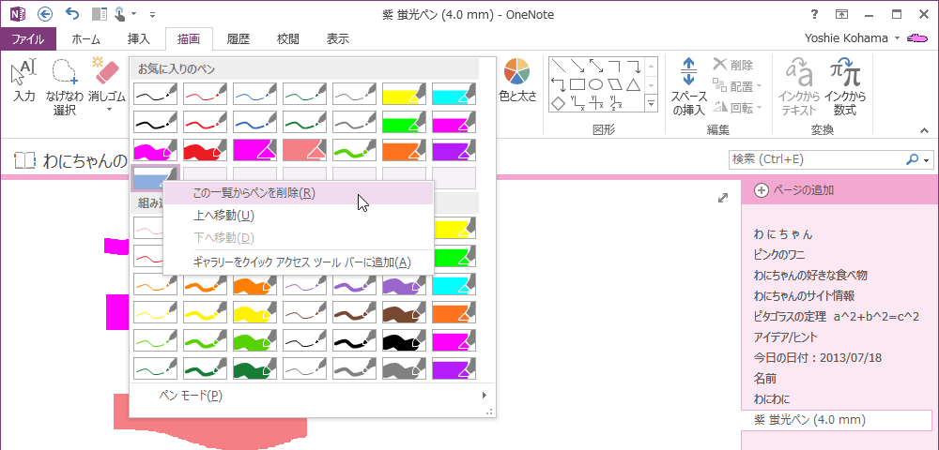Click ページの追加 to add a page

click(794, 190)
